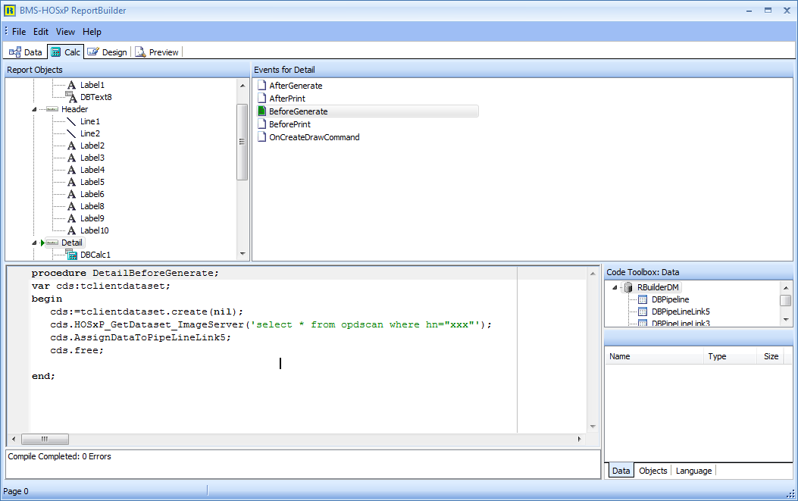The width and height of the screenshot is (798, 501).
Task: Select the AfterPrint event
Action: pos(287,99)
